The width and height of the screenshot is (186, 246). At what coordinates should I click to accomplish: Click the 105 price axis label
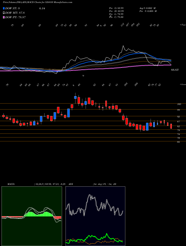click(x=179, y=104)
